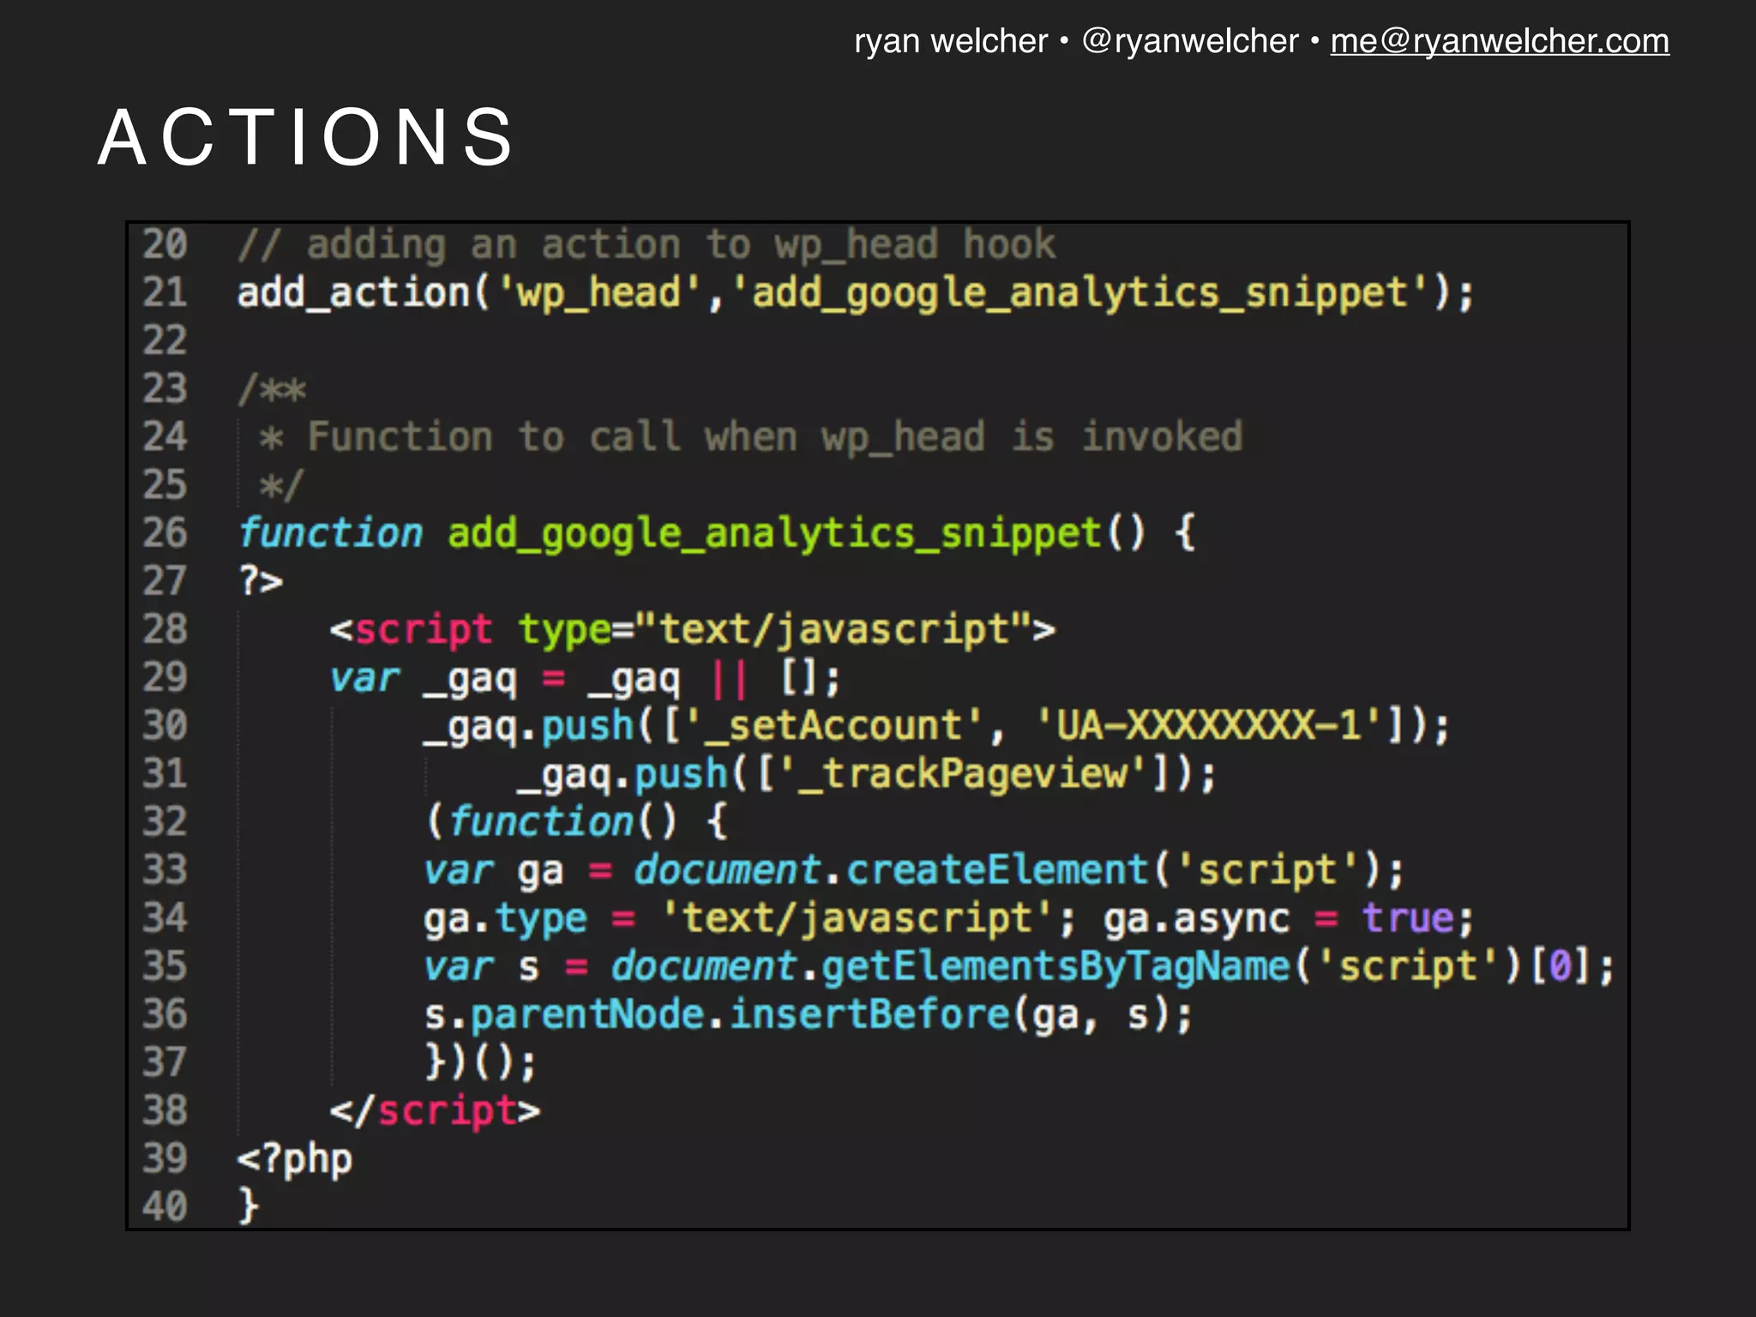Click line number 40 in the gutter
1756x1317 pixels.
tap(165, 1206)
